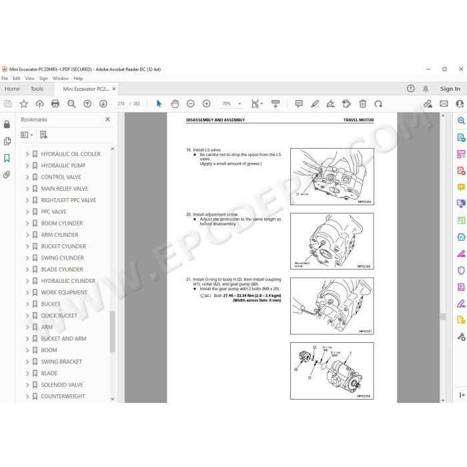Open page thumbnails panel

click(x=7, y=141)
